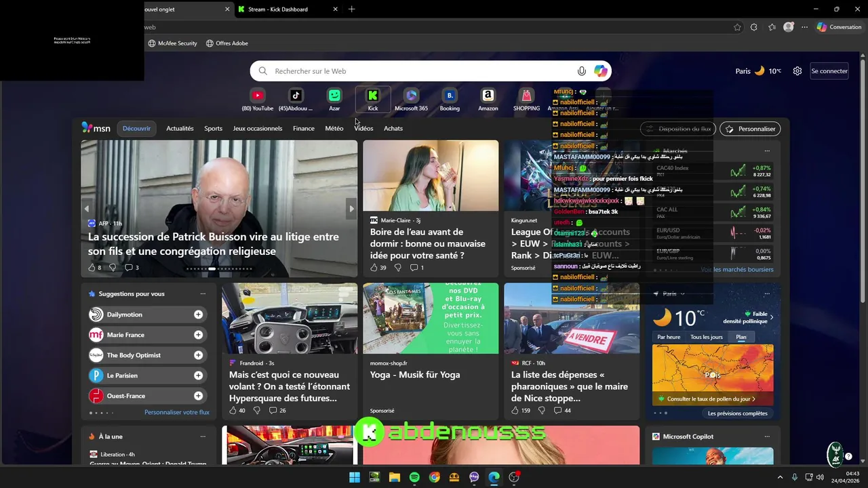Click the msn logo
Image resolution: width=868 pixels, height=488 pixels.
pyautogui.click(x=96, y=128)
